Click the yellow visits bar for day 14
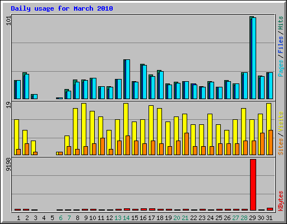Viewport: 287px width, 224px height. [126, 129]
